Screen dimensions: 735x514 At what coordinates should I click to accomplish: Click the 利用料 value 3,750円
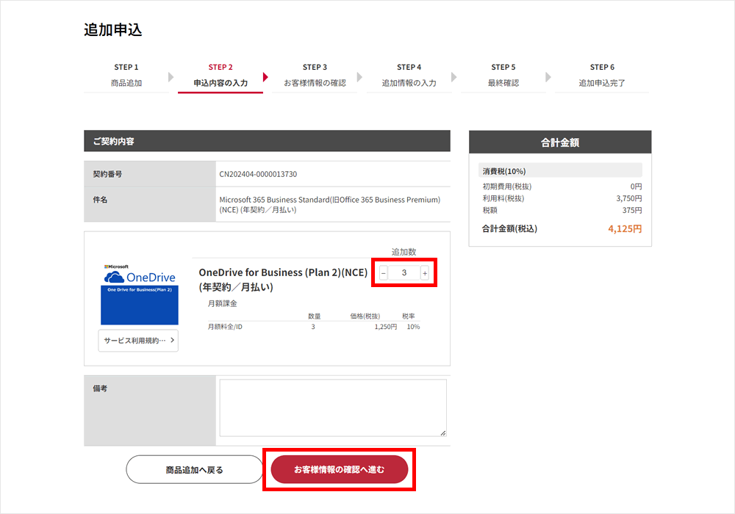(629, 198)
